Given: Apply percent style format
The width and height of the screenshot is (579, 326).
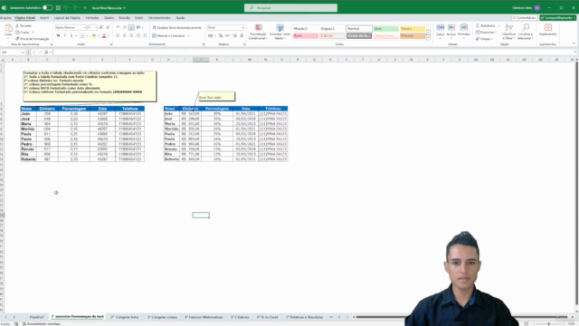Looking at the screenshot, I should 221,36.
